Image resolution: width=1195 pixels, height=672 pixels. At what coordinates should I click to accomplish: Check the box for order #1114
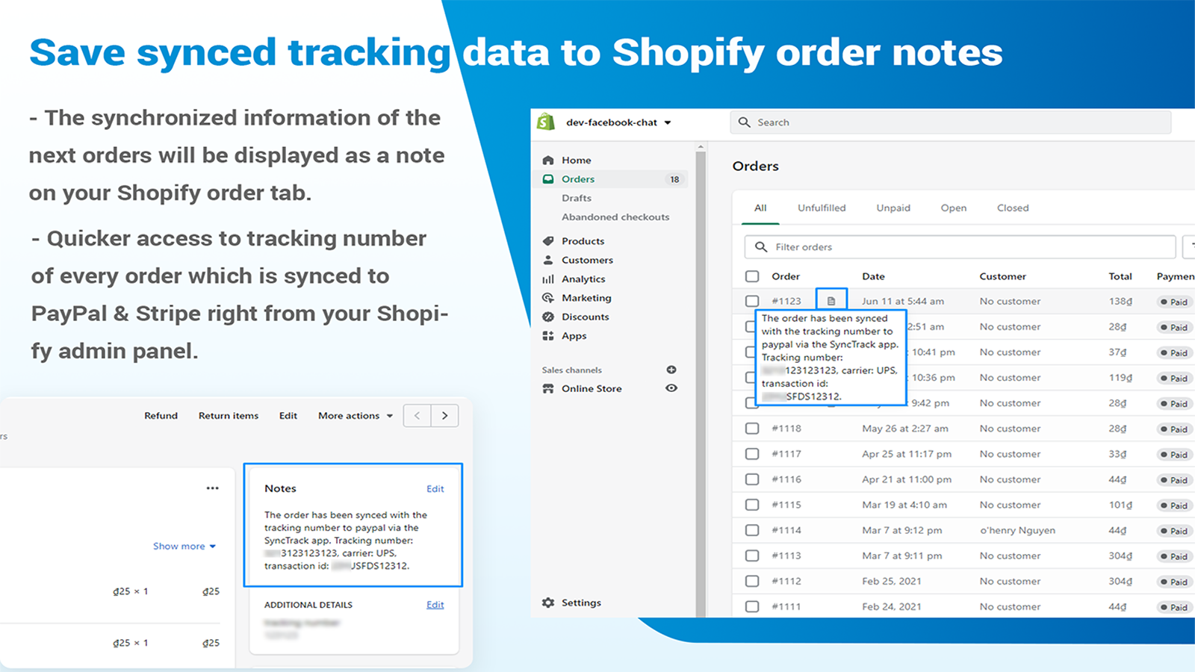point(752,530)
